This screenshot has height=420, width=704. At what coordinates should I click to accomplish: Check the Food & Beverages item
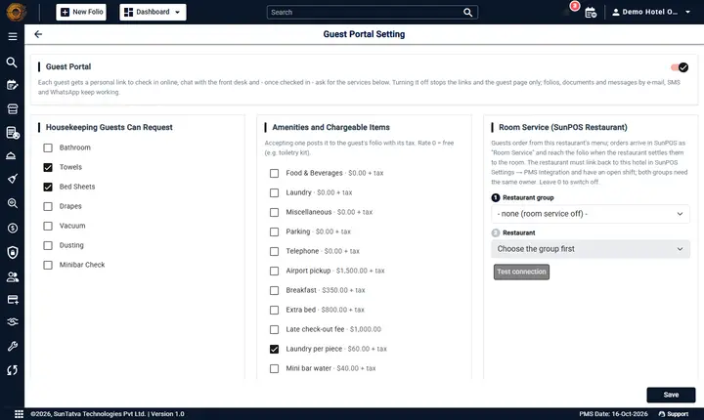click(x=274, y=173)
